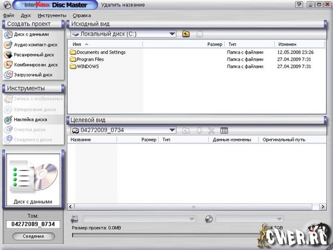Open the Диск menu
The image size is (333, 250).
pyautogui.click(x=26, y=15)
